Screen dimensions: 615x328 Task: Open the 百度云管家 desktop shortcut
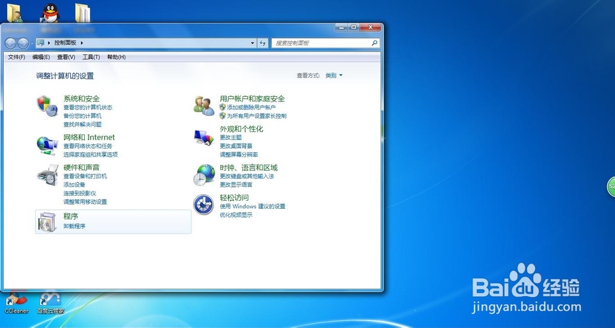(50, 303)
